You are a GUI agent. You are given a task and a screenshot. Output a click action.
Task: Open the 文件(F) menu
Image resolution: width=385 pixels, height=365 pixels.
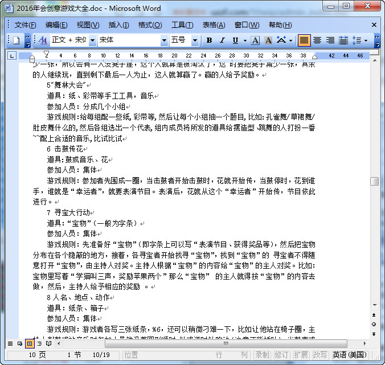coord(25,25)
